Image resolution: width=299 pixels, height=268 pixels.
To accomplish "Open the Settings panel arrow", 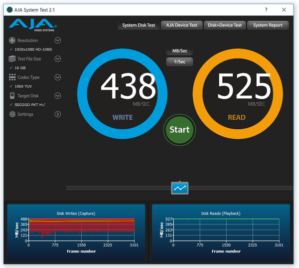I will [x=58, y=114].
